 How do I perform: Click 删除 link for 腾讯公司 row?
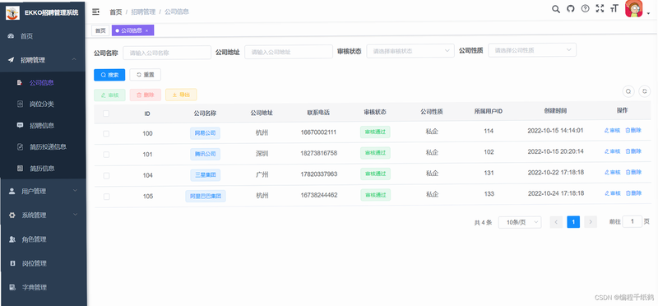click(x=633, y=151)
